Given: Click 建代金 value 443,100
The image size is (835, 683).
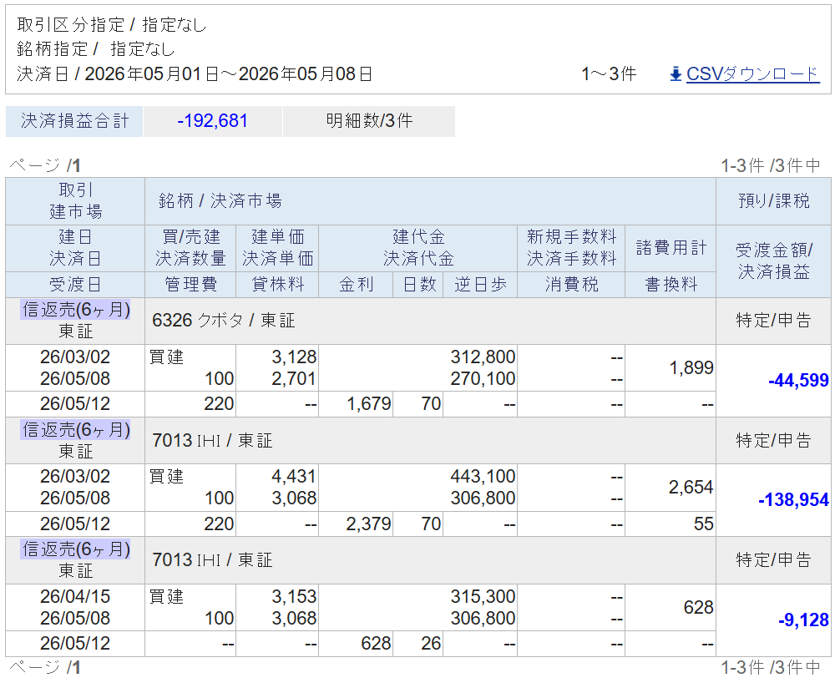Looking at the screenshot, I should pos(483,476).
